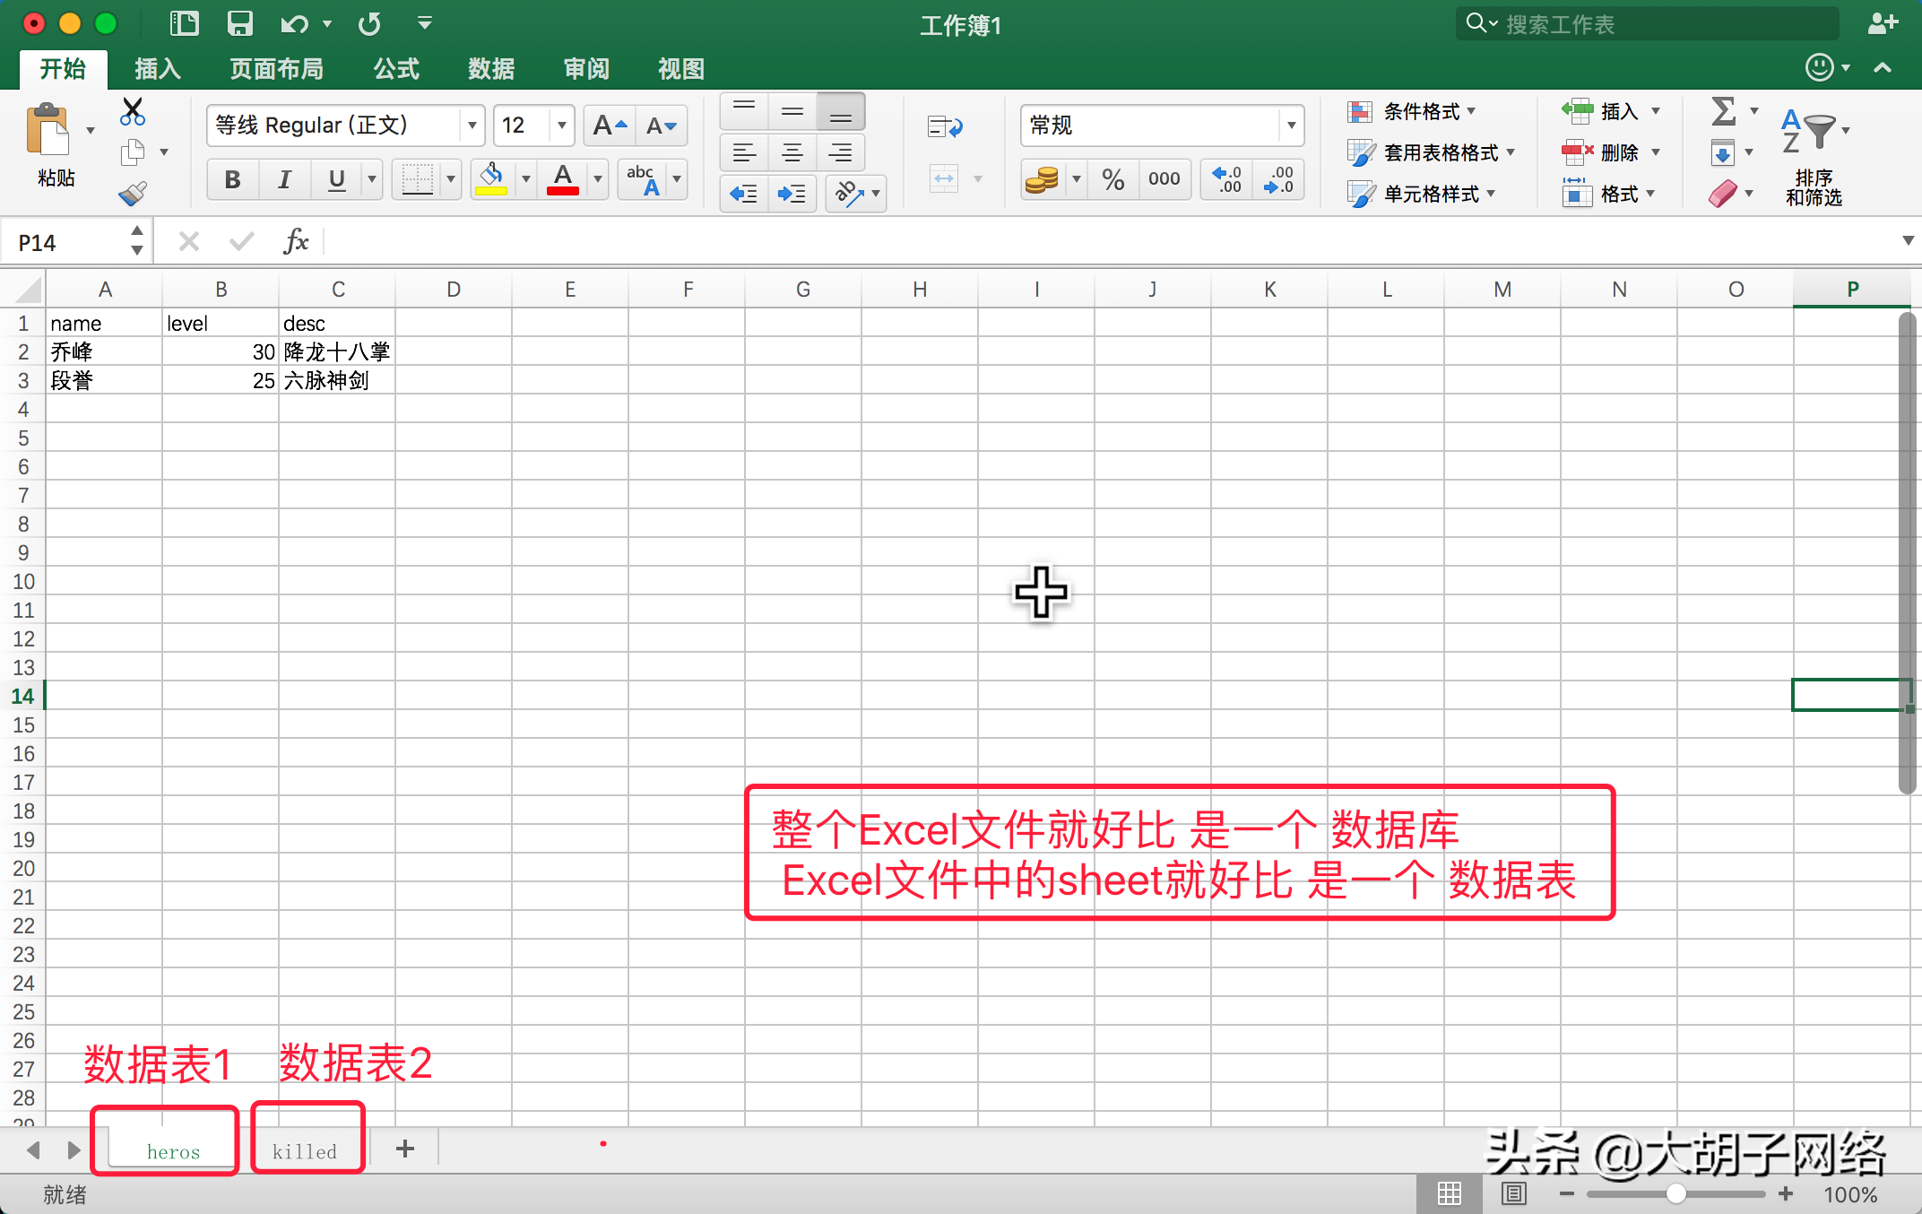Toggle Underline formatting
The height and width of the screenshot is (1214, 1922).
click(x=337, y=179)
